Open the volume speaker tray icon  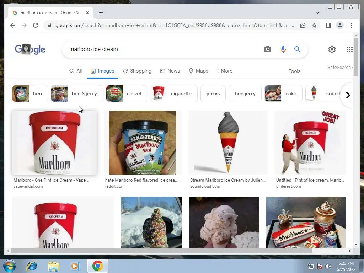(x=328, y=266)
